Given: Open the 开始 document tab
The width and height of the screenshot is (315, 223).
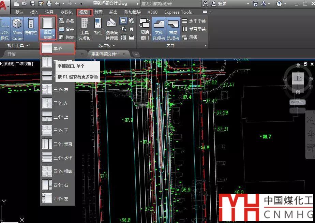Looking at the screenshot, I should click(12, 54).
